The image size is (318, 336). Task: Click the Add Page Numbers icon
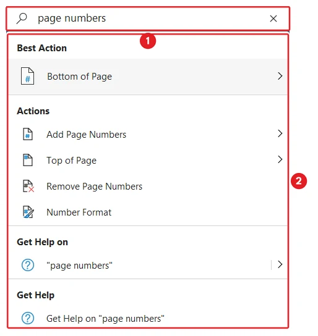(x=28, y=134)
